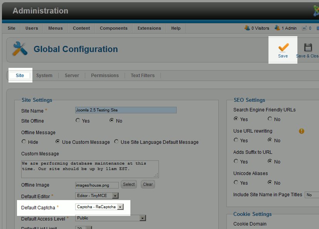Click the Visitors status icon
319x229 pixels.
pyautogui.click(x=247, y=28)
